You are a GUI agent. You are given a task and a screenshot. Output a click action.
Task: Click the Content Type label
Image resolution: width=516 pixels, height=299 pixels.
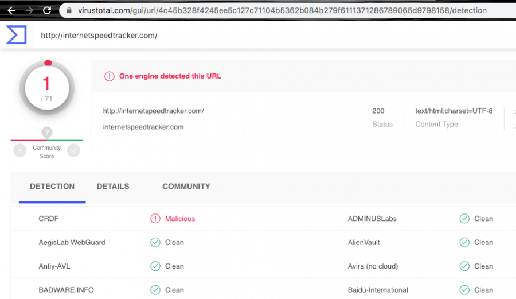click(x=436, y=124)
